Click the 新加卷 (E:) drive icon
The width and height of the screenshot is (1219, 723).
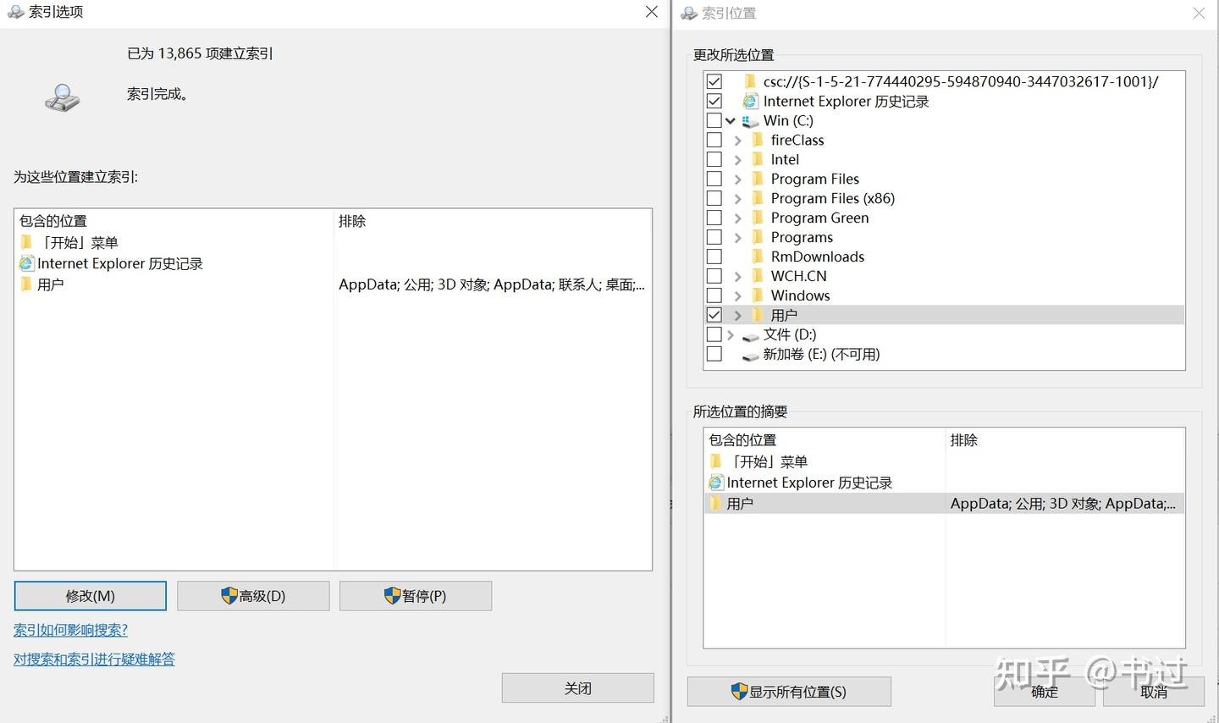pos(750,356)
